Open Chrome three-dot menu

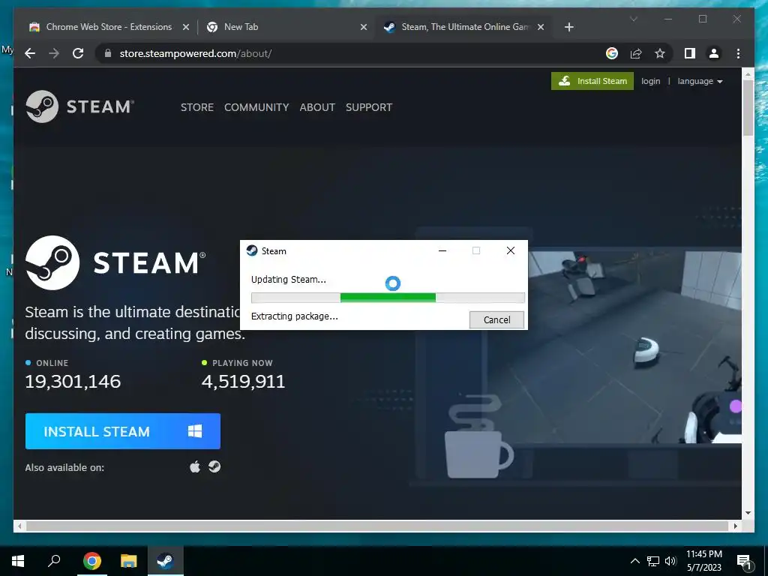pyautogui.click(x=738, y=53)
